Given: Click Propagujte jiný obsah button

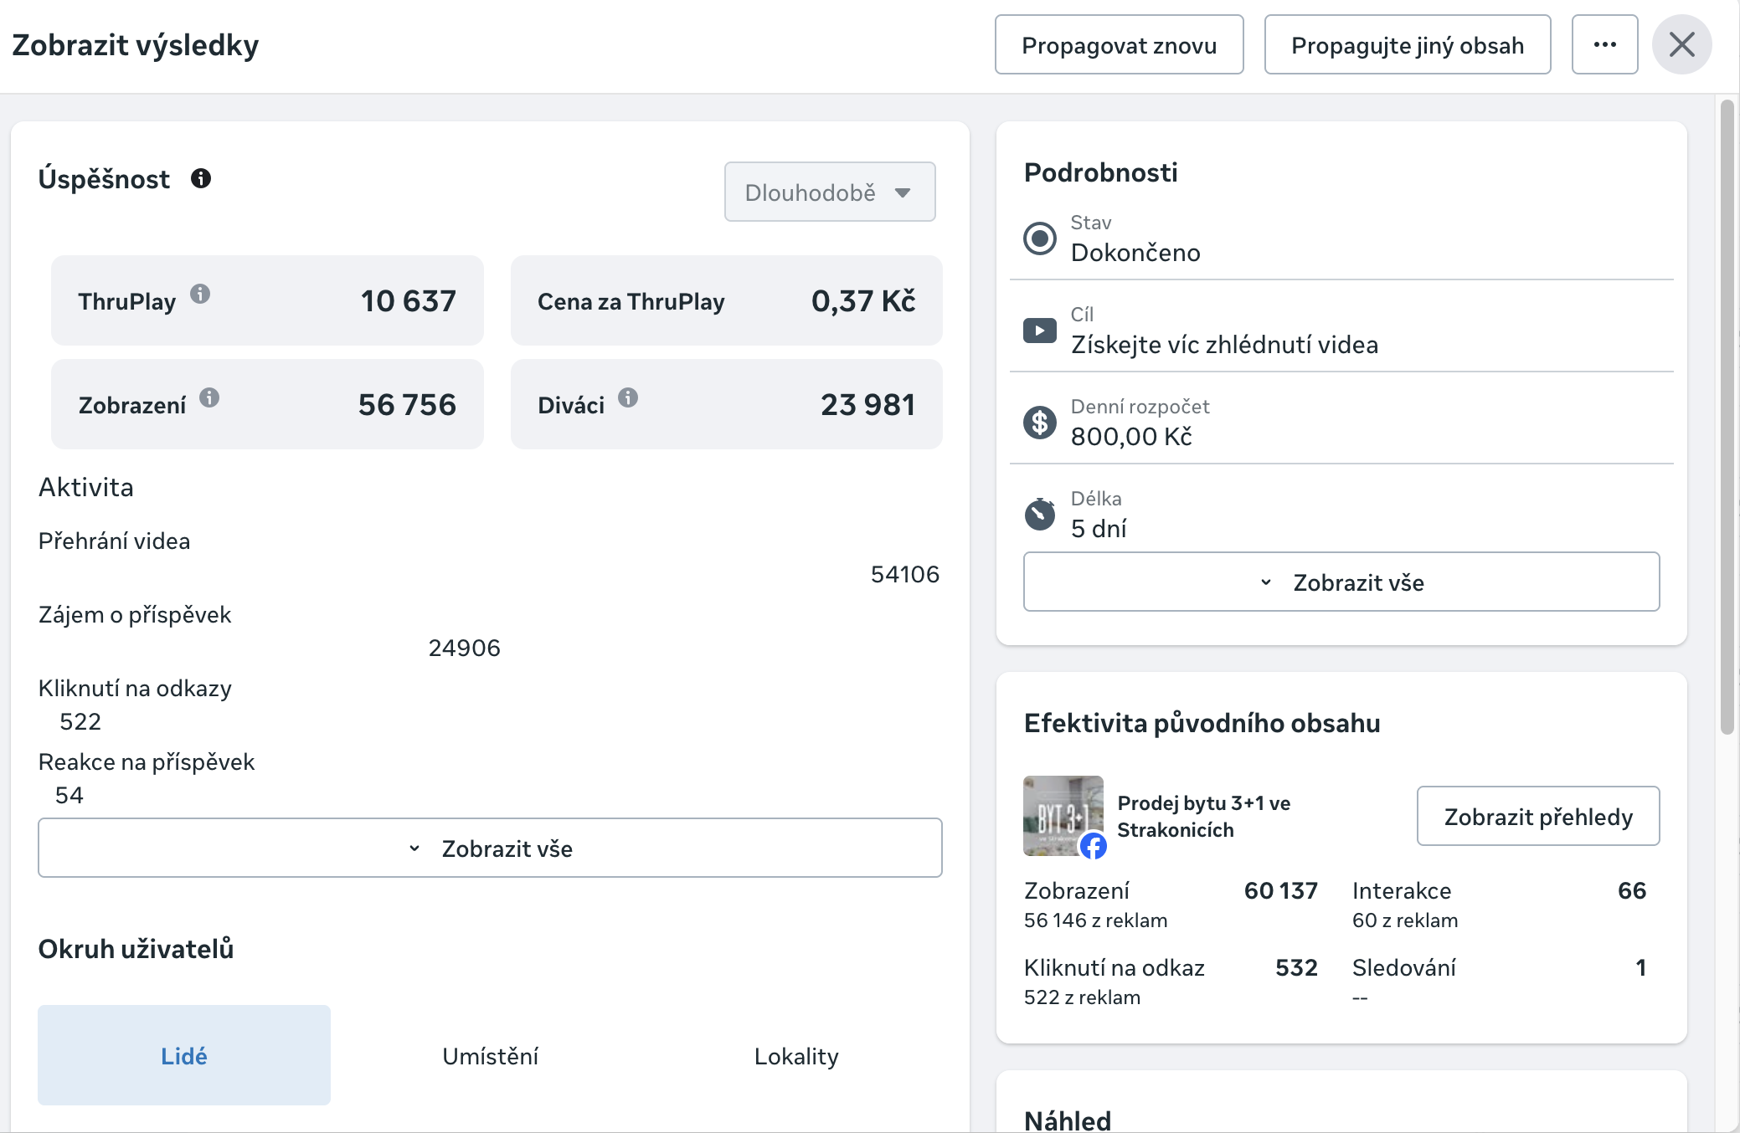Looking at the screenshot, I should (x=1408, y=44).
